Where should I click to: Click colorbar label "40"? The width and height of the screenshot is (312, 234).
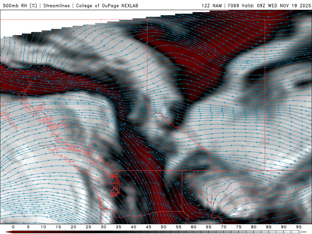pos(133,227)
